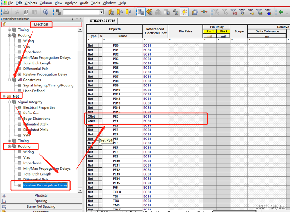
Task: Click the Cut scissors icon
Action: click(x=17, y=12)
